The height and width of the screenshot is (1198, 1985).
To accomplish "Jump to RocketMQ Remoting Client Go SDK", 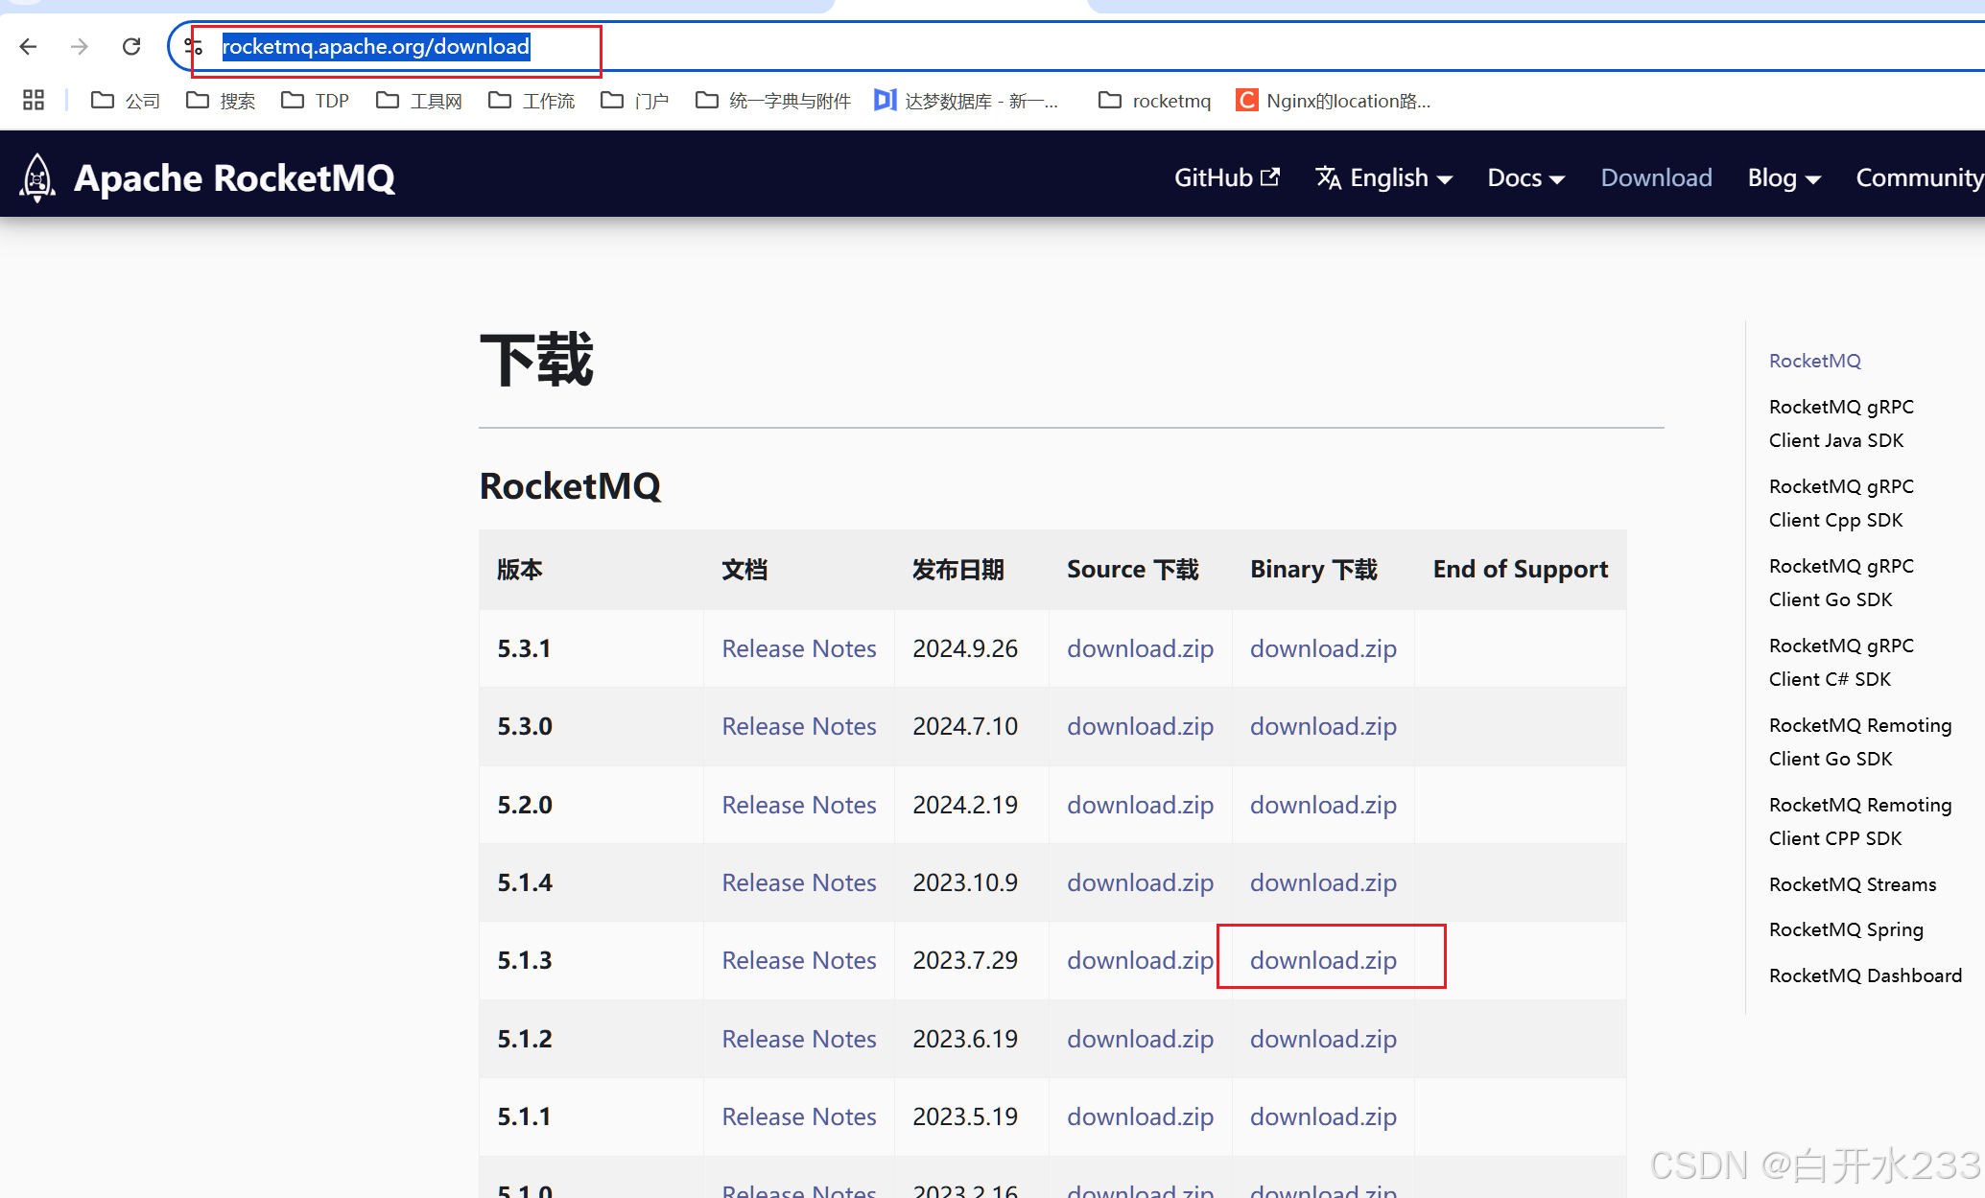I will (1860, 741).
